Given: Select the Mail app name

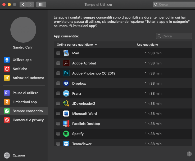Looking at the screenshot, I should (75, 53).
